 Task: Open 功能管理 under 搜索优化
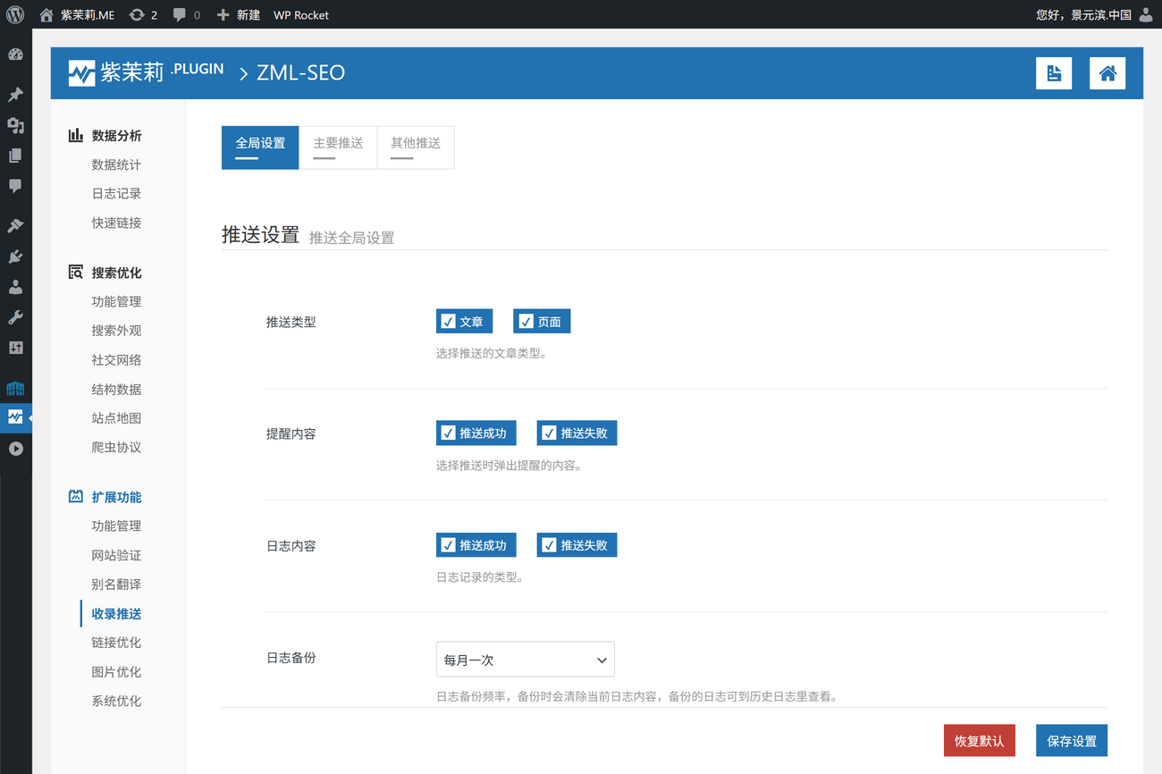tap(116, 301)
